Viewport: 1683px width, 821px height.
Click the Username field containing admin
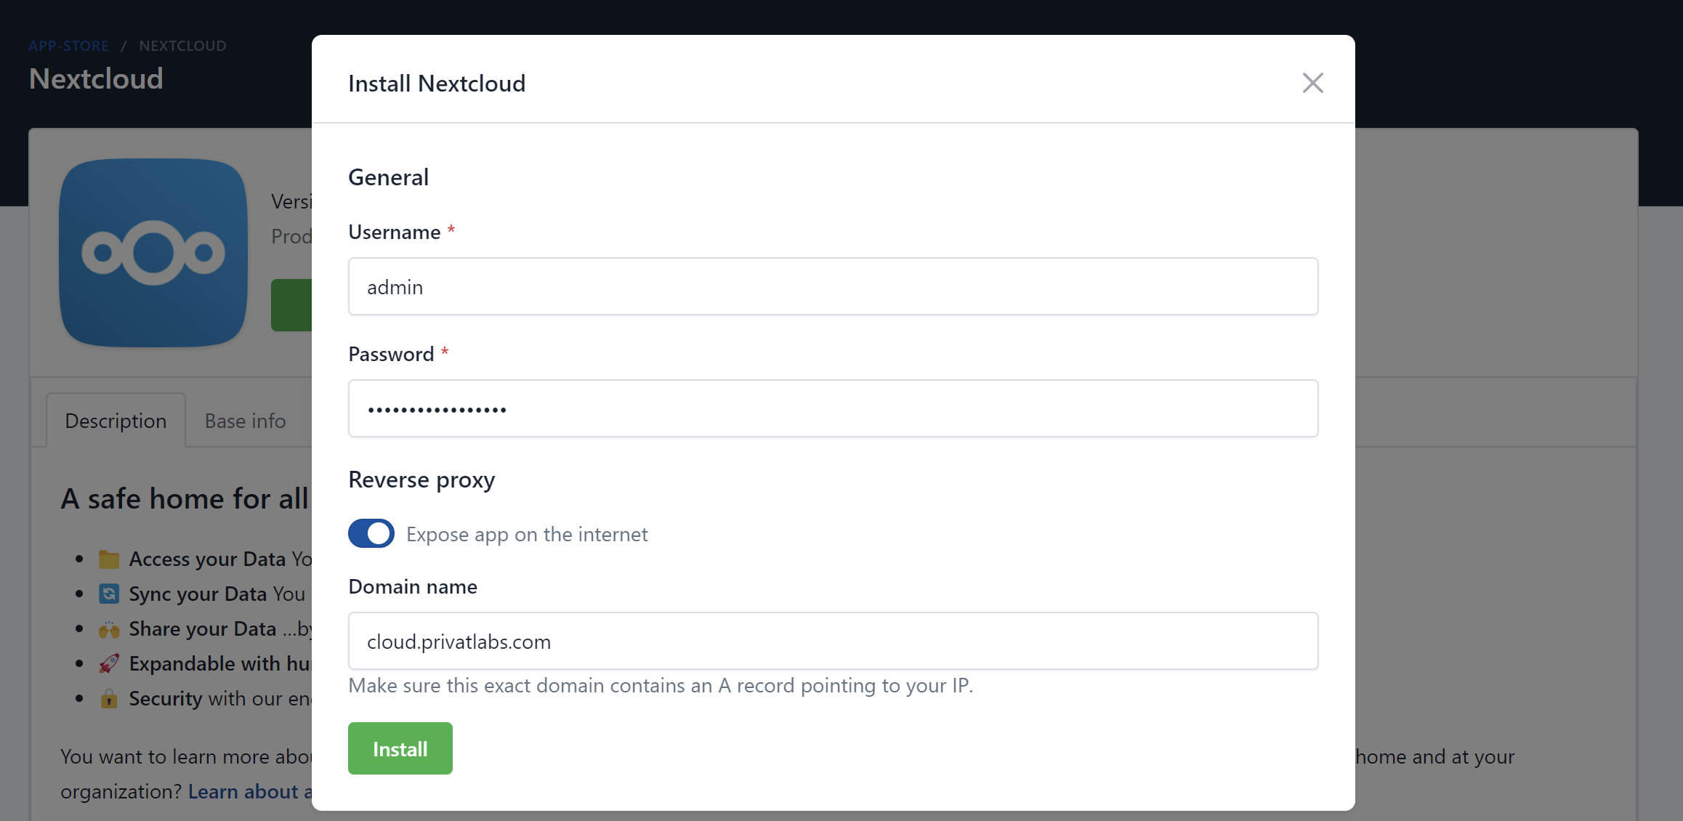[833, 286]
